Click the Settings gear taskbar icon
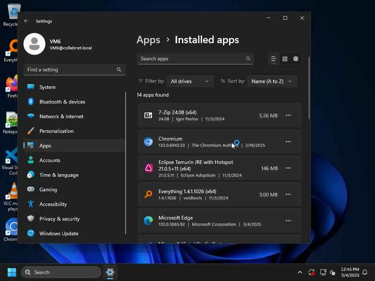This screenshot has height=281, width=375. pyautogui.click(x=110, y=272)
